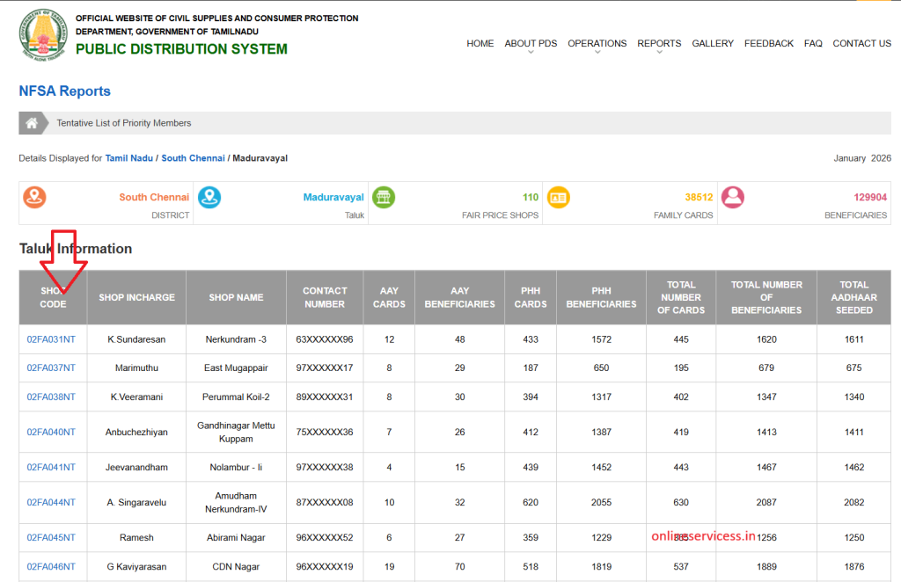Open the Contact Us page

coord(861,44)
